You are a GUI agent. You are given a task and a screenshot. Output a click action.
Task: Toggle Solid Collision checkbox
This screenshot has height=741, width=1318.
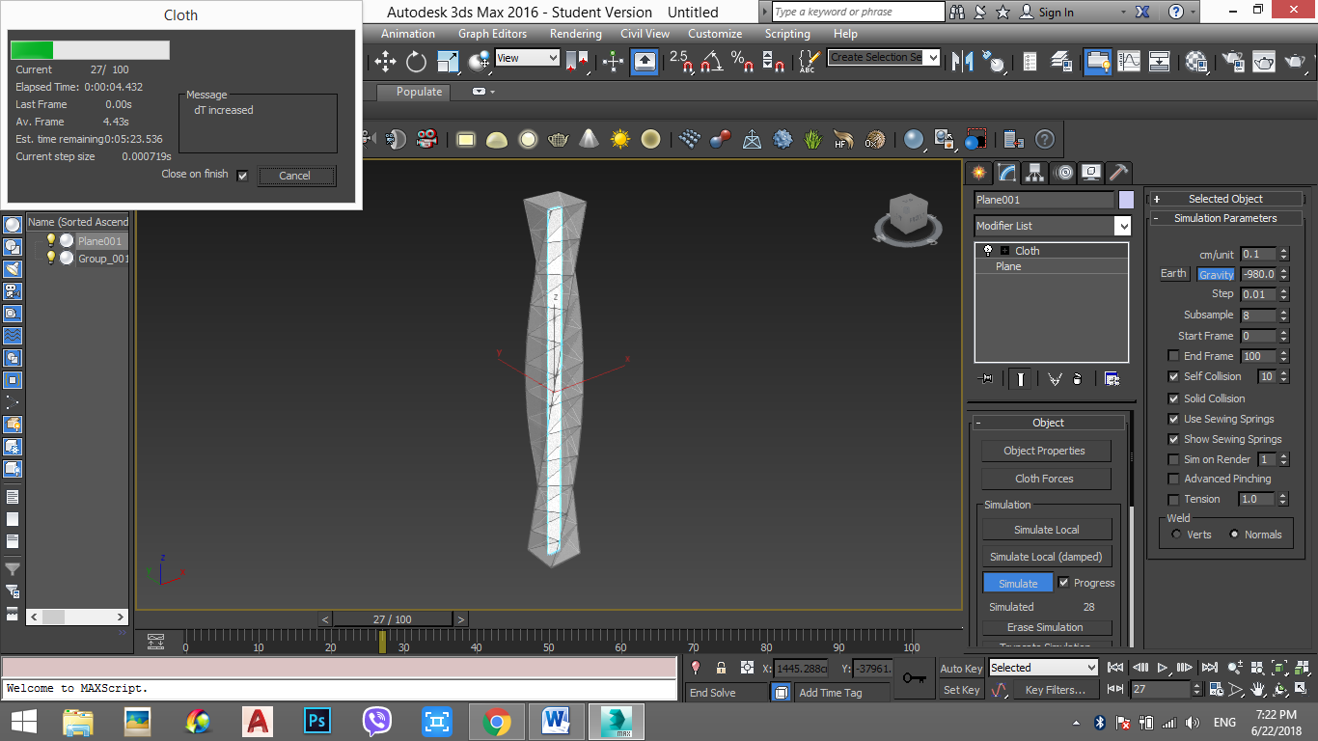pyautogui.click(x=1173, y=398)
